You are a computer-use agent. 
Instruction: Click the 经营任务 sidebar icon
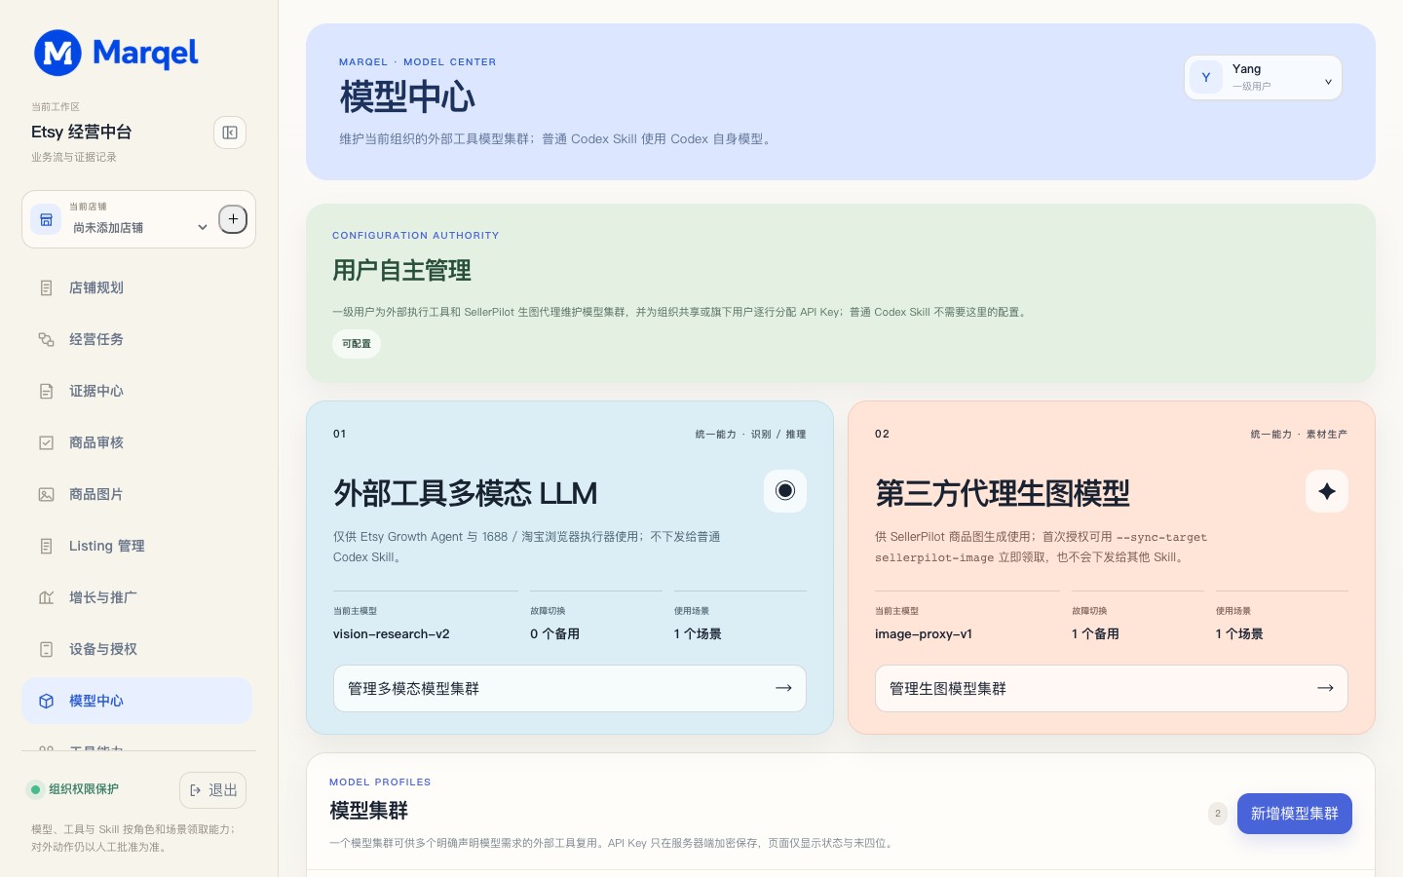(46, 339)
